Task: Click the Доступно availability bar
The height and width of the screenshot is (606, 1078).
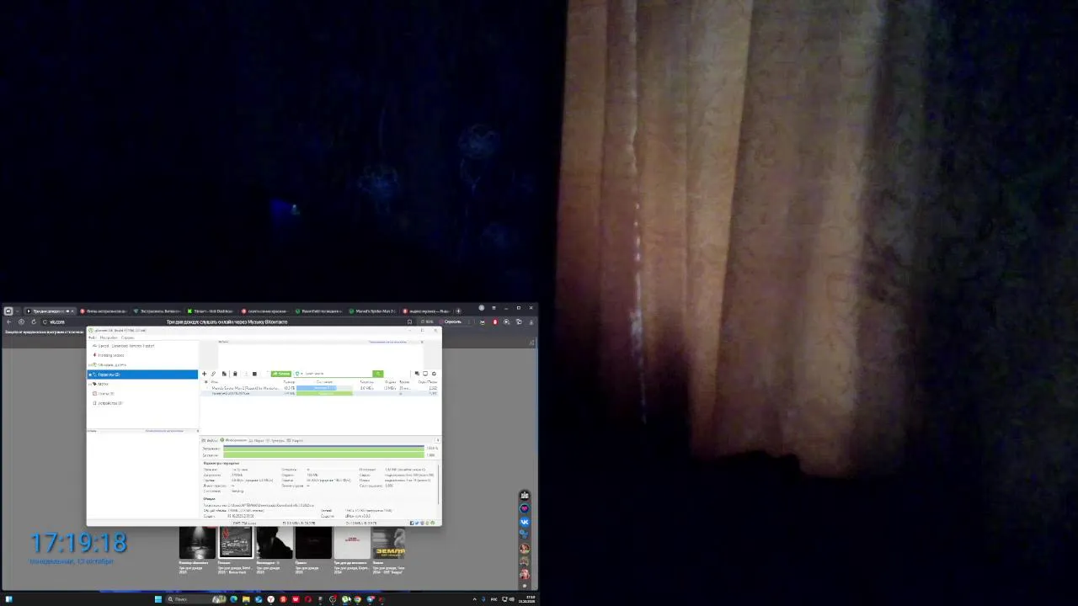Action: [x=323, y=454]
